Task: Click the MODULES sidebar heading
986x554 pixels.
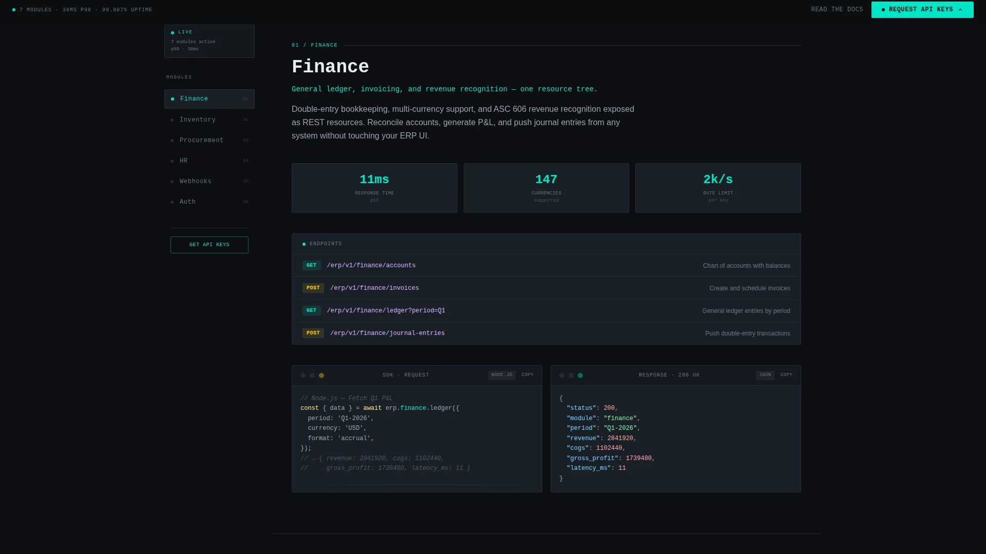Action: point(179,77)
